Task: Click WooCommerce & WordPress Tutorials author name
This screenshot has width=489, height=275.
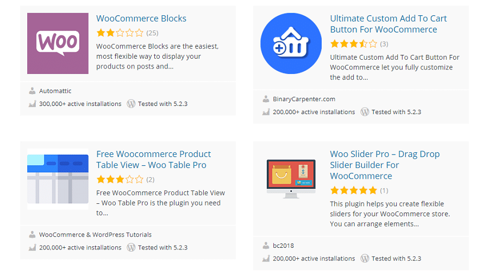Action: pos(95,235)
